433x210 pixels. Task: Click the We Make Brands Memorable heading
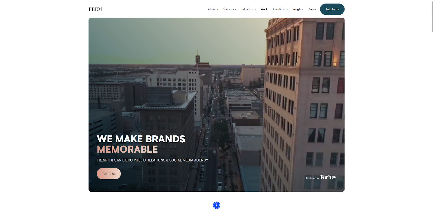(x=141, y=144)
